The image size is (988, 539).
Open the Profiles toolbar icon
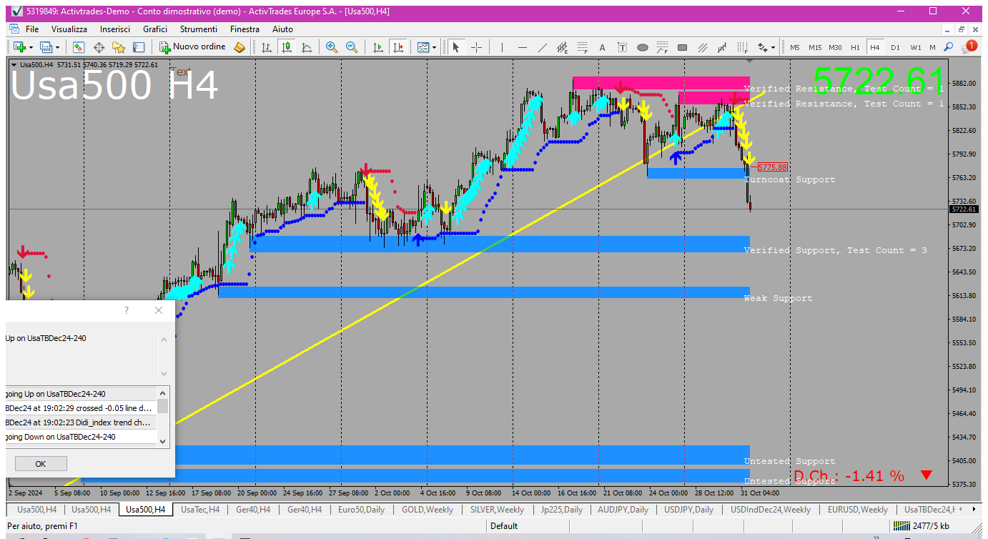[x=46, y=47]
